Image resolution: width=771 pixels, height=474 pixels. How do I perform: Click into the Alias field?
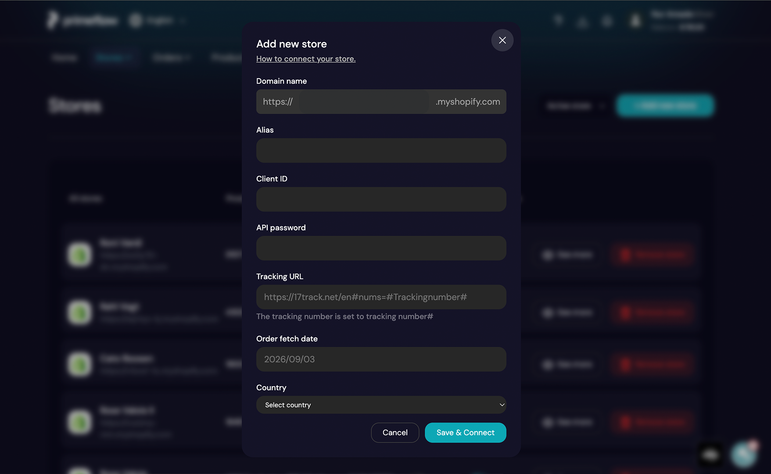tap(381, 151)
